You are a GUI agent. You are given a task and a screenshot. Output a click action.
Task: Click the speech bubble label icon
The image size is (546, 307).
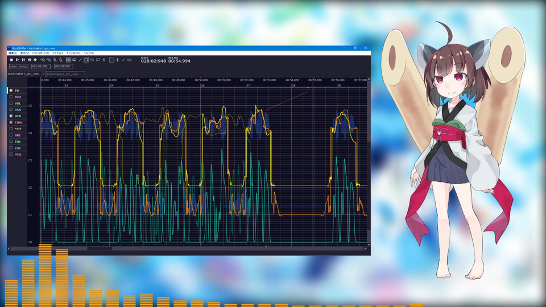coord(98,60)
